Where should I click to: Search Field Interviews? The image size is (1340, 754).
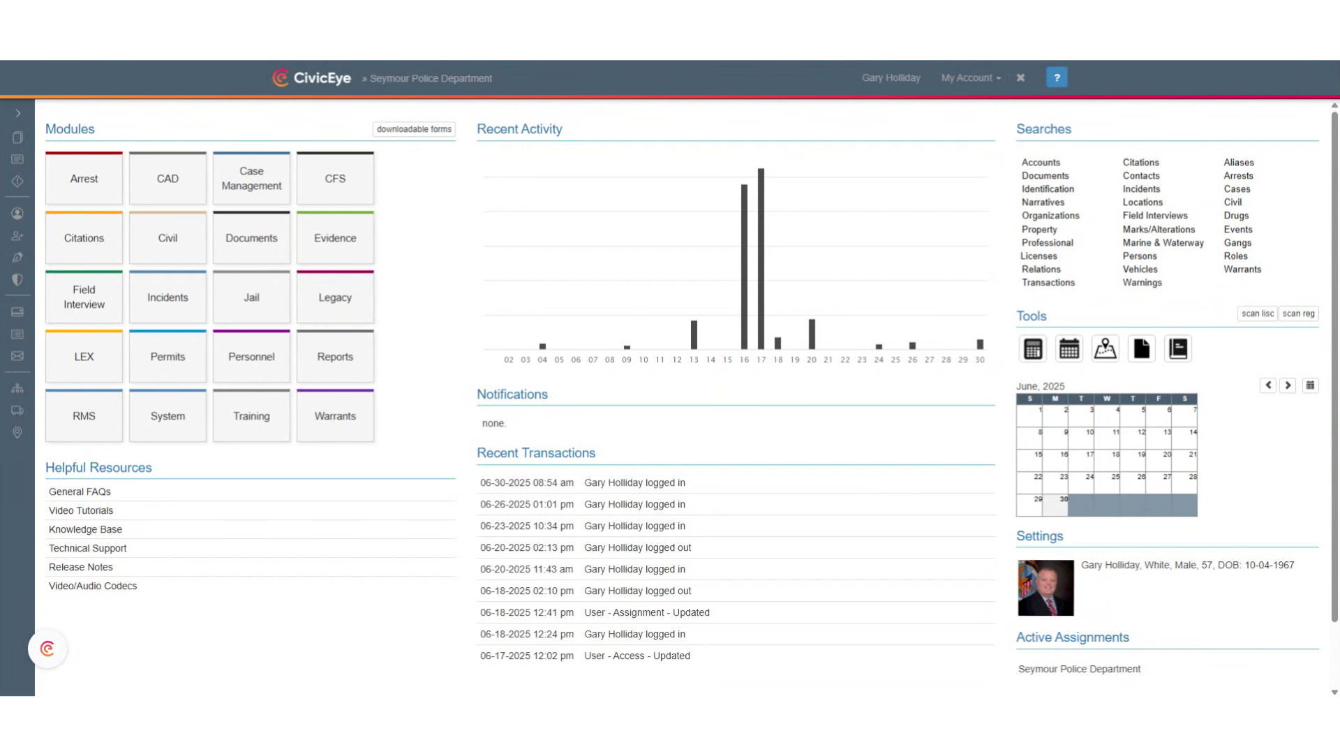coord(1155,216)
